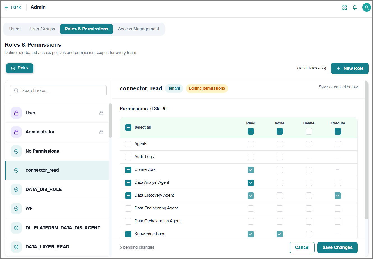373x259 pixels.
Task: Click shield icon of WF role
Action: pos(16,208)
